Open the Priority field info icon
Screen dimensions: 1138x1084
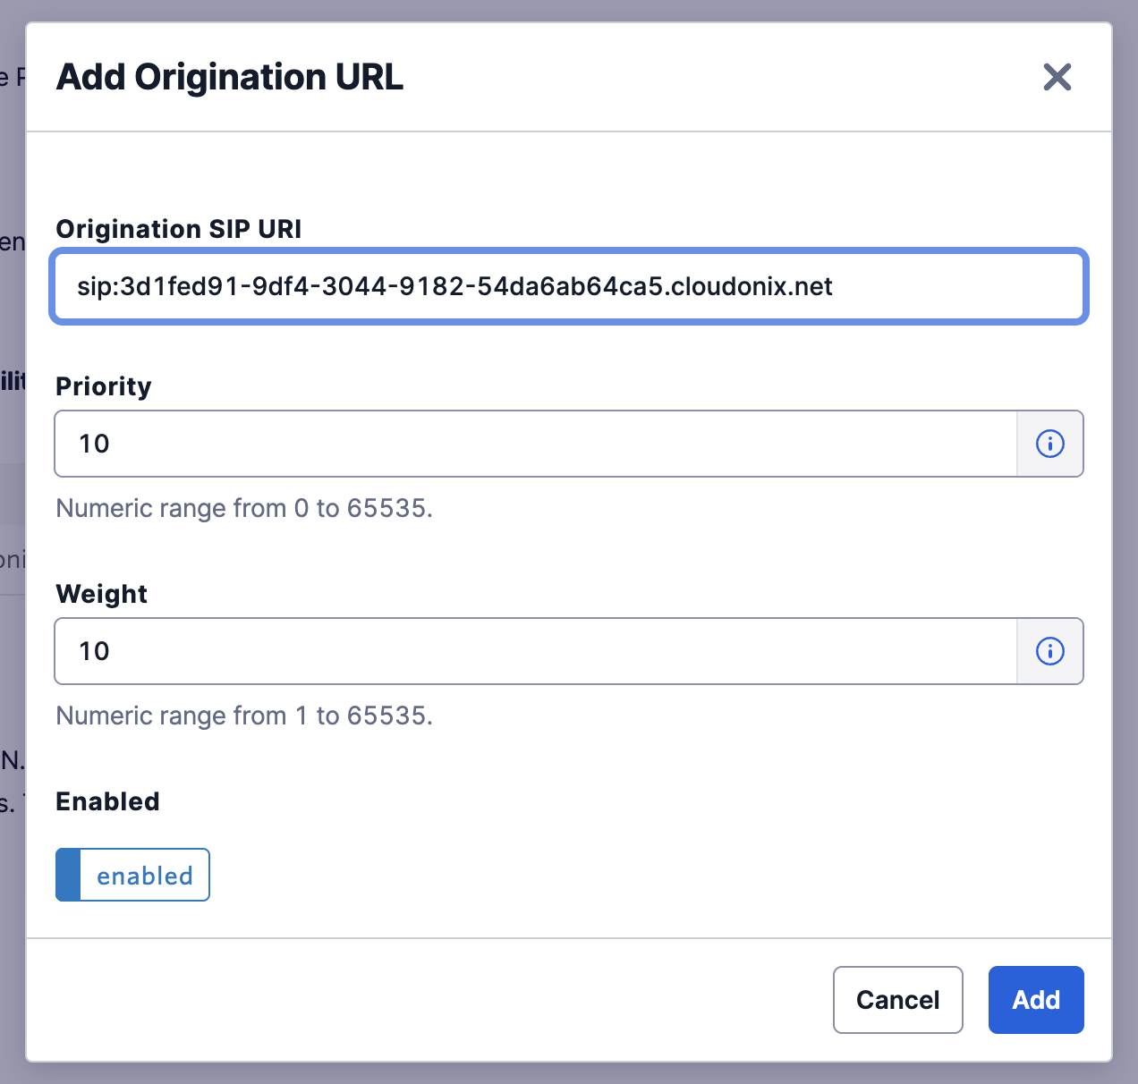(1049, 444)
